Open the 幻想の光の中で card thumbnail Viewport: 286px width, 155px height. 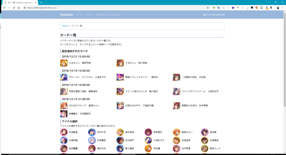(120, 105)
